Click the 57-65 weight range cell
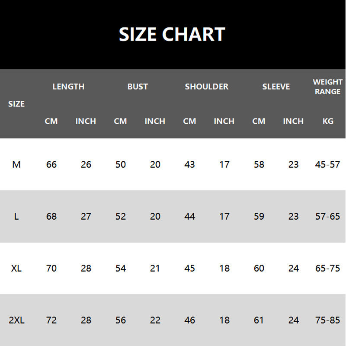346x346 pixels. (x=328, y=216)
